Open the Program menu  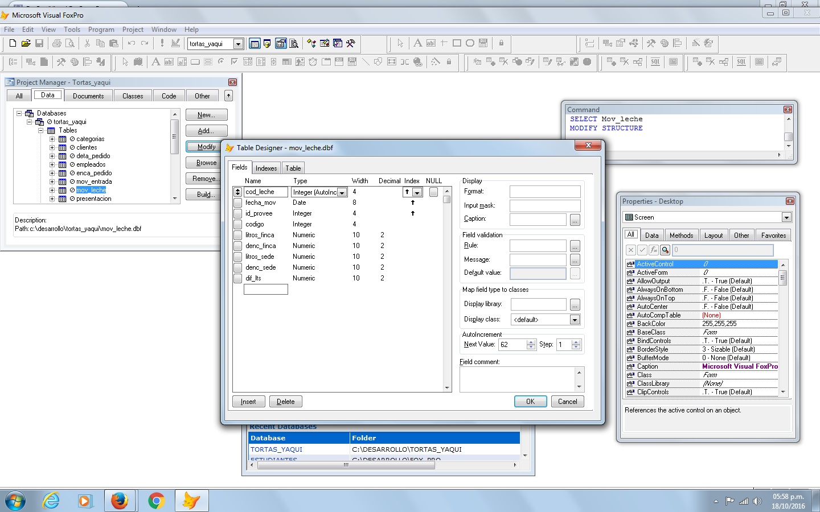101,30
